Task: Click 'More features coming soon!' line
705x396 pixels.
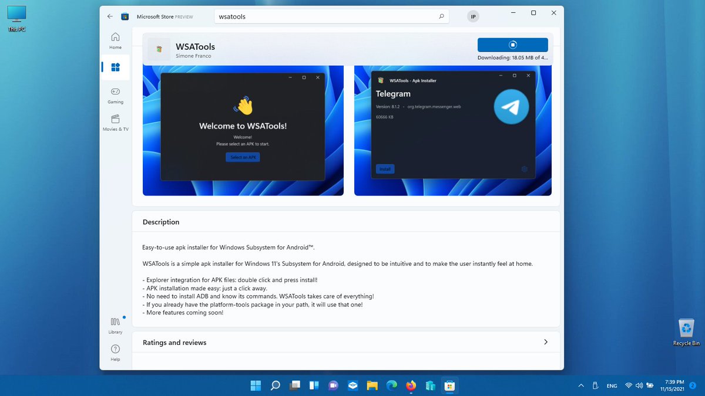Action: point(183,313)
